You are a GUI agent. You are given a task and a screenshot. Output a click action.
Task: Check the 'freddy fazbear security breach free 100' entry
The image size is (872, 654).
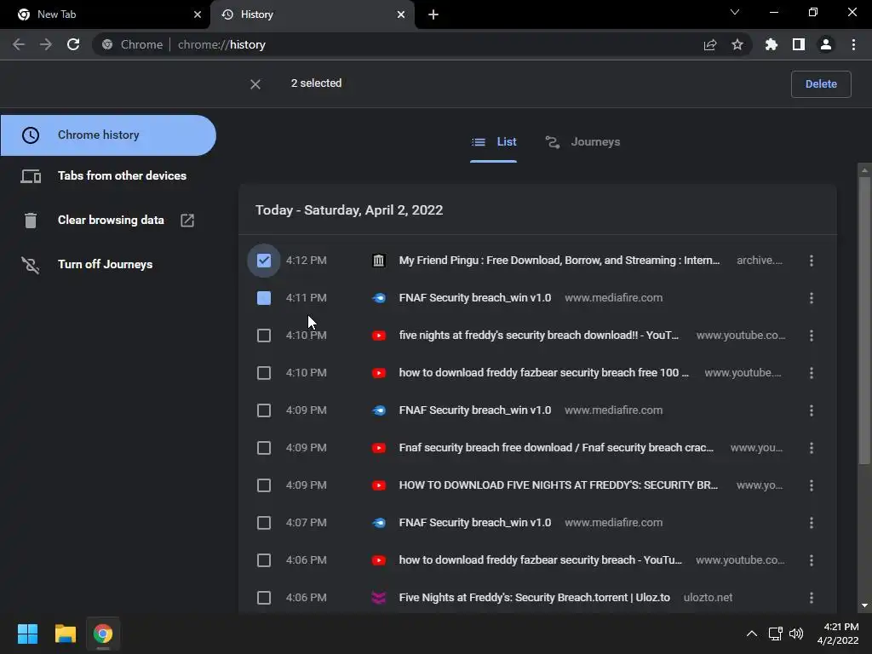[x=264, y=373]
